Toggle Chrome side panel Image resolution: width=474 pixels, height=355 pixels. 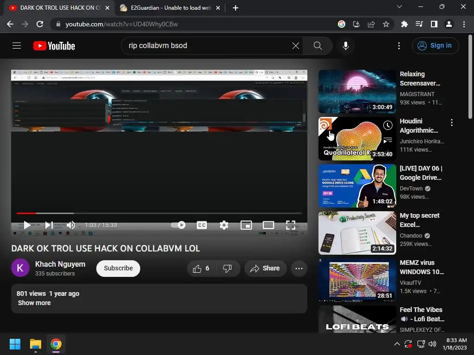coord(434,24)
